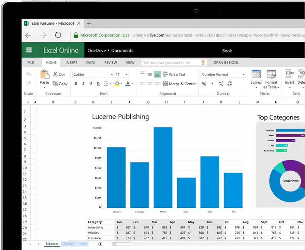Toggle double underline formatting

[98, 84]
